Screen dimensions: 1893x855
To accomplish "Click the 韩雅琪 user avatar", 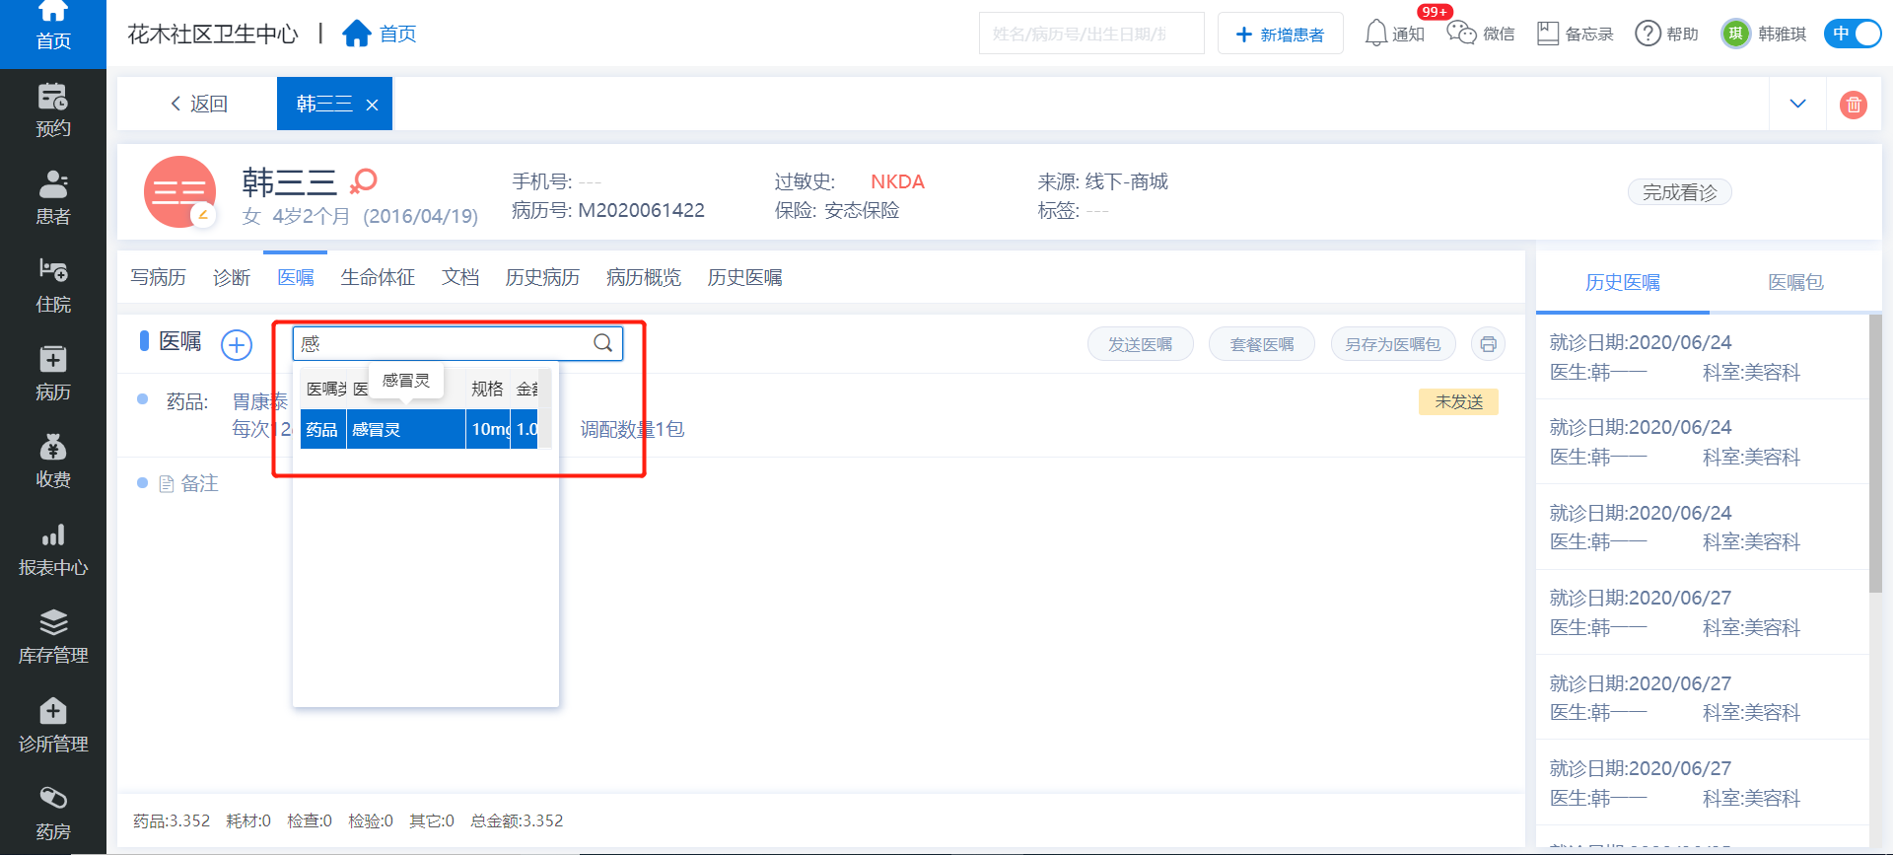I will tap(1735, 34).
